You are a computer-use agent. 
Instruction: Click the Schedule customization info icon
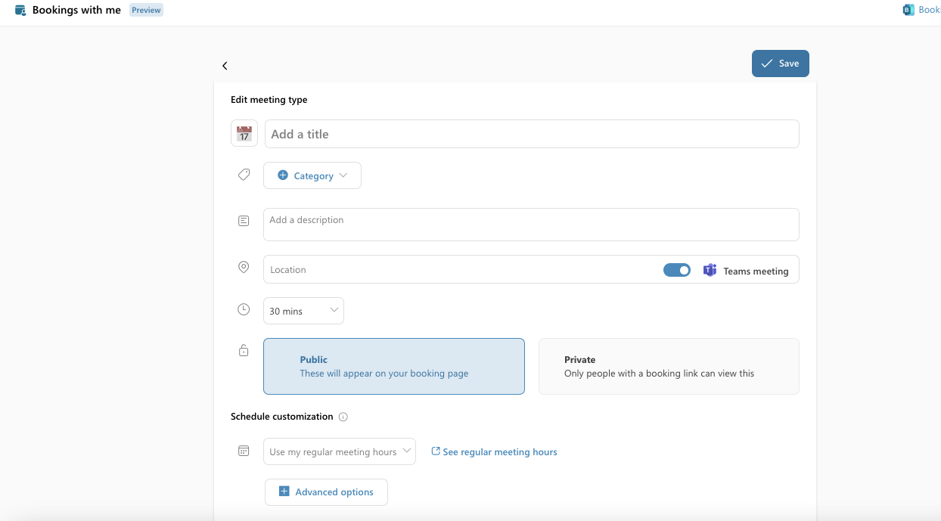(x=343, y=417)
